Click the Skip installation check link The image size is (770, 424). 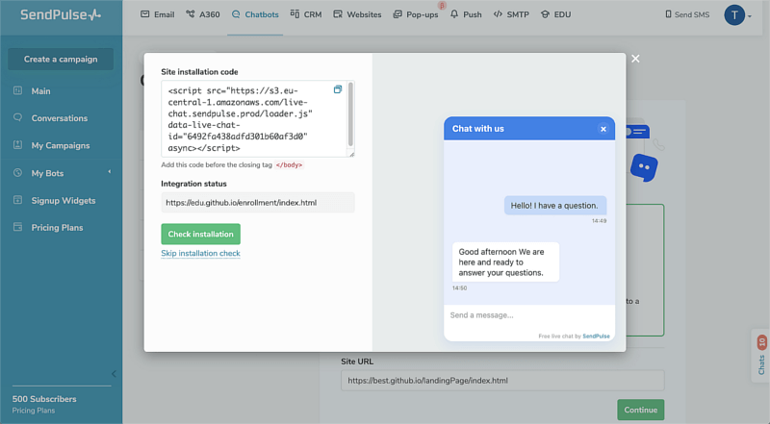tap(200, 254)
